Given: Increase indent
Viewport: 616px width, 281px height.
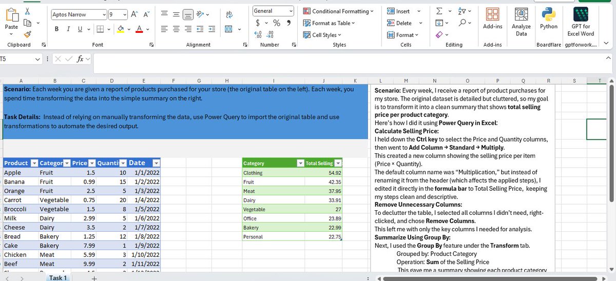Looking at the screenshot, I should (211, 29).
